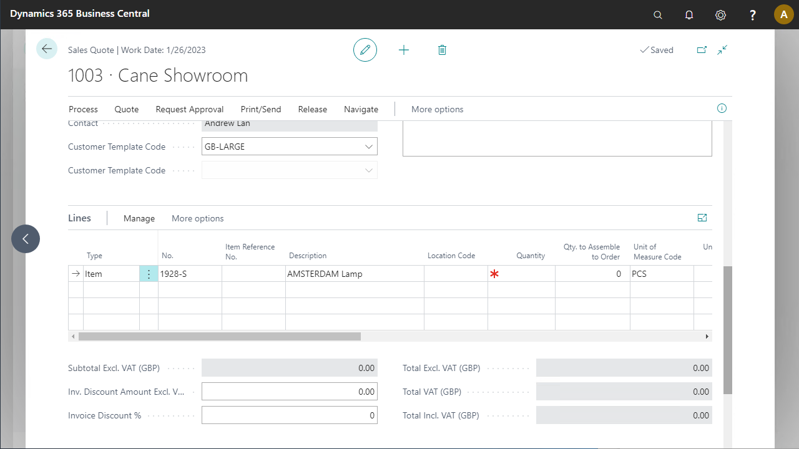
Task: Click the Type column header
Action: click(94, 256)
